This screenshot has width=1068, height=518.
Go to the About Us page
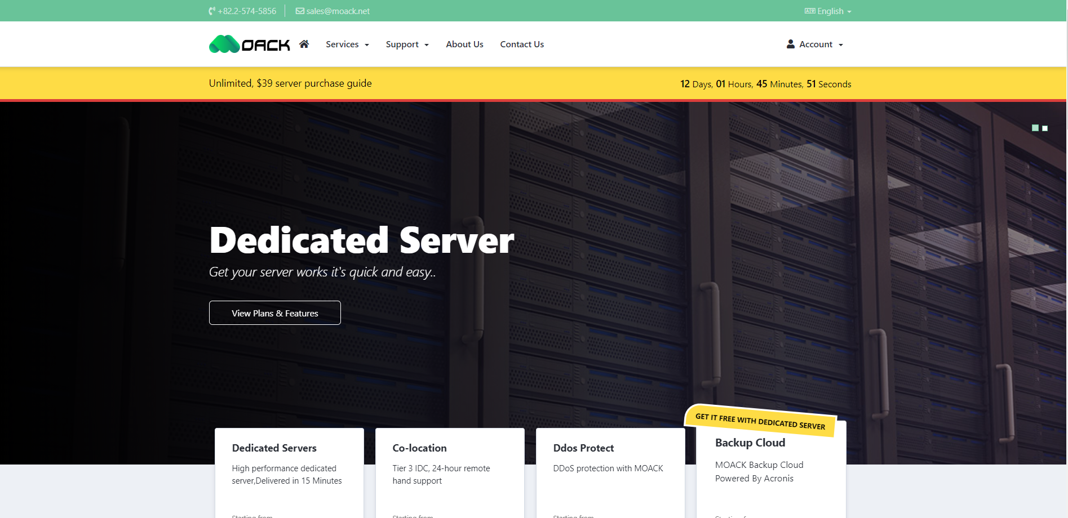[x=464, y=44]
